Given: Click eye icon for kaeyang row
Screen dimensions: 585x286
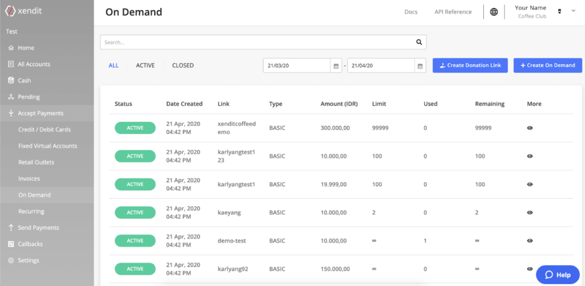Looking at the screenshot, I should click(530, 212).
